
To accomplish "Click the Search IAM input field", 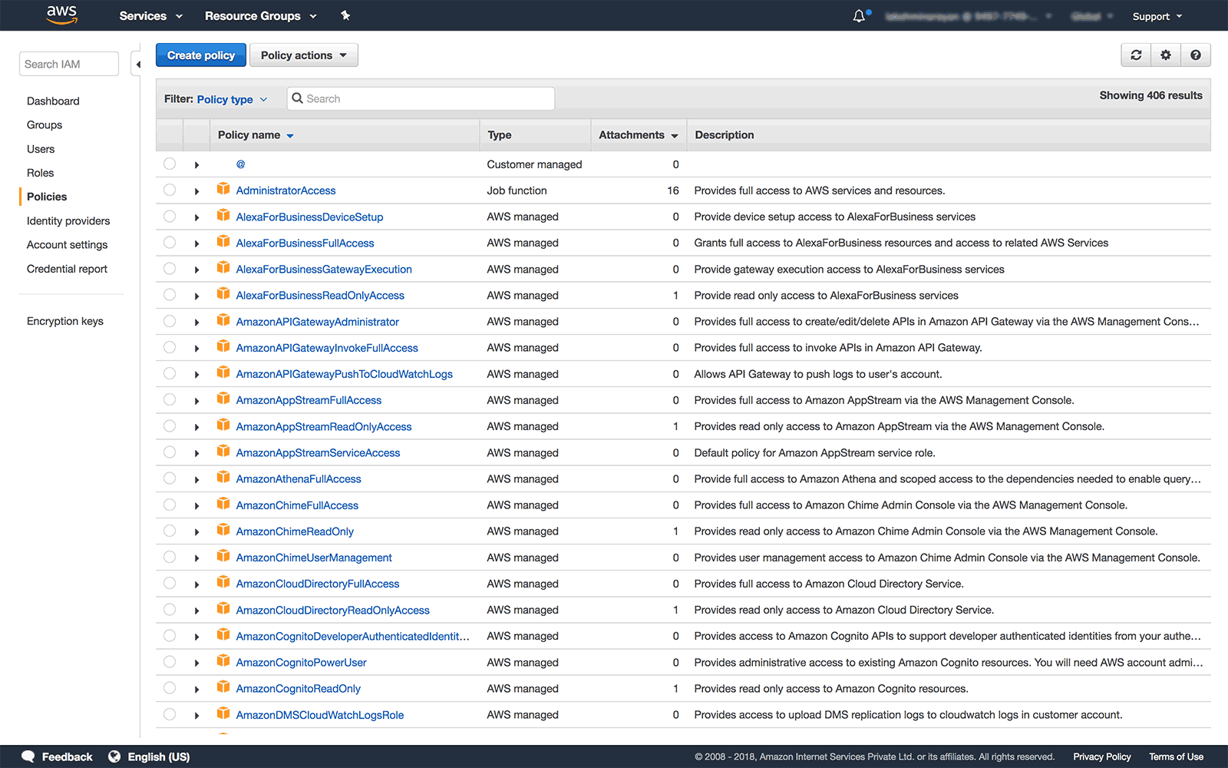I will [68, 64].
